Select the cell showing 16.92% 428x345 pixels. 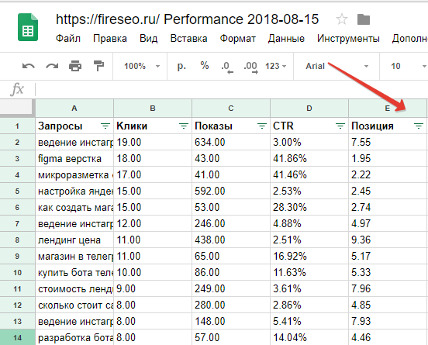[x=309, y=257]
